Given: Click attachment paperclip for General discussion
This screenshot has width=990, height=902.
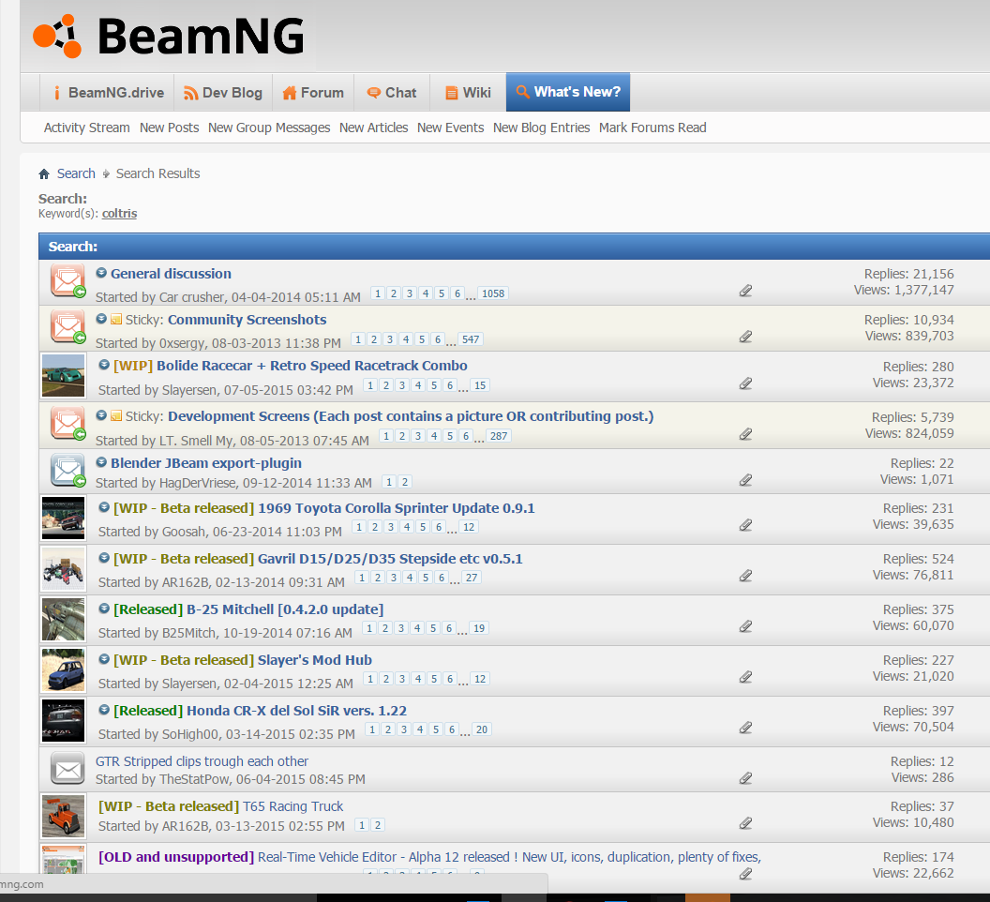Looking at the screenshot, I should coord(745,291).
